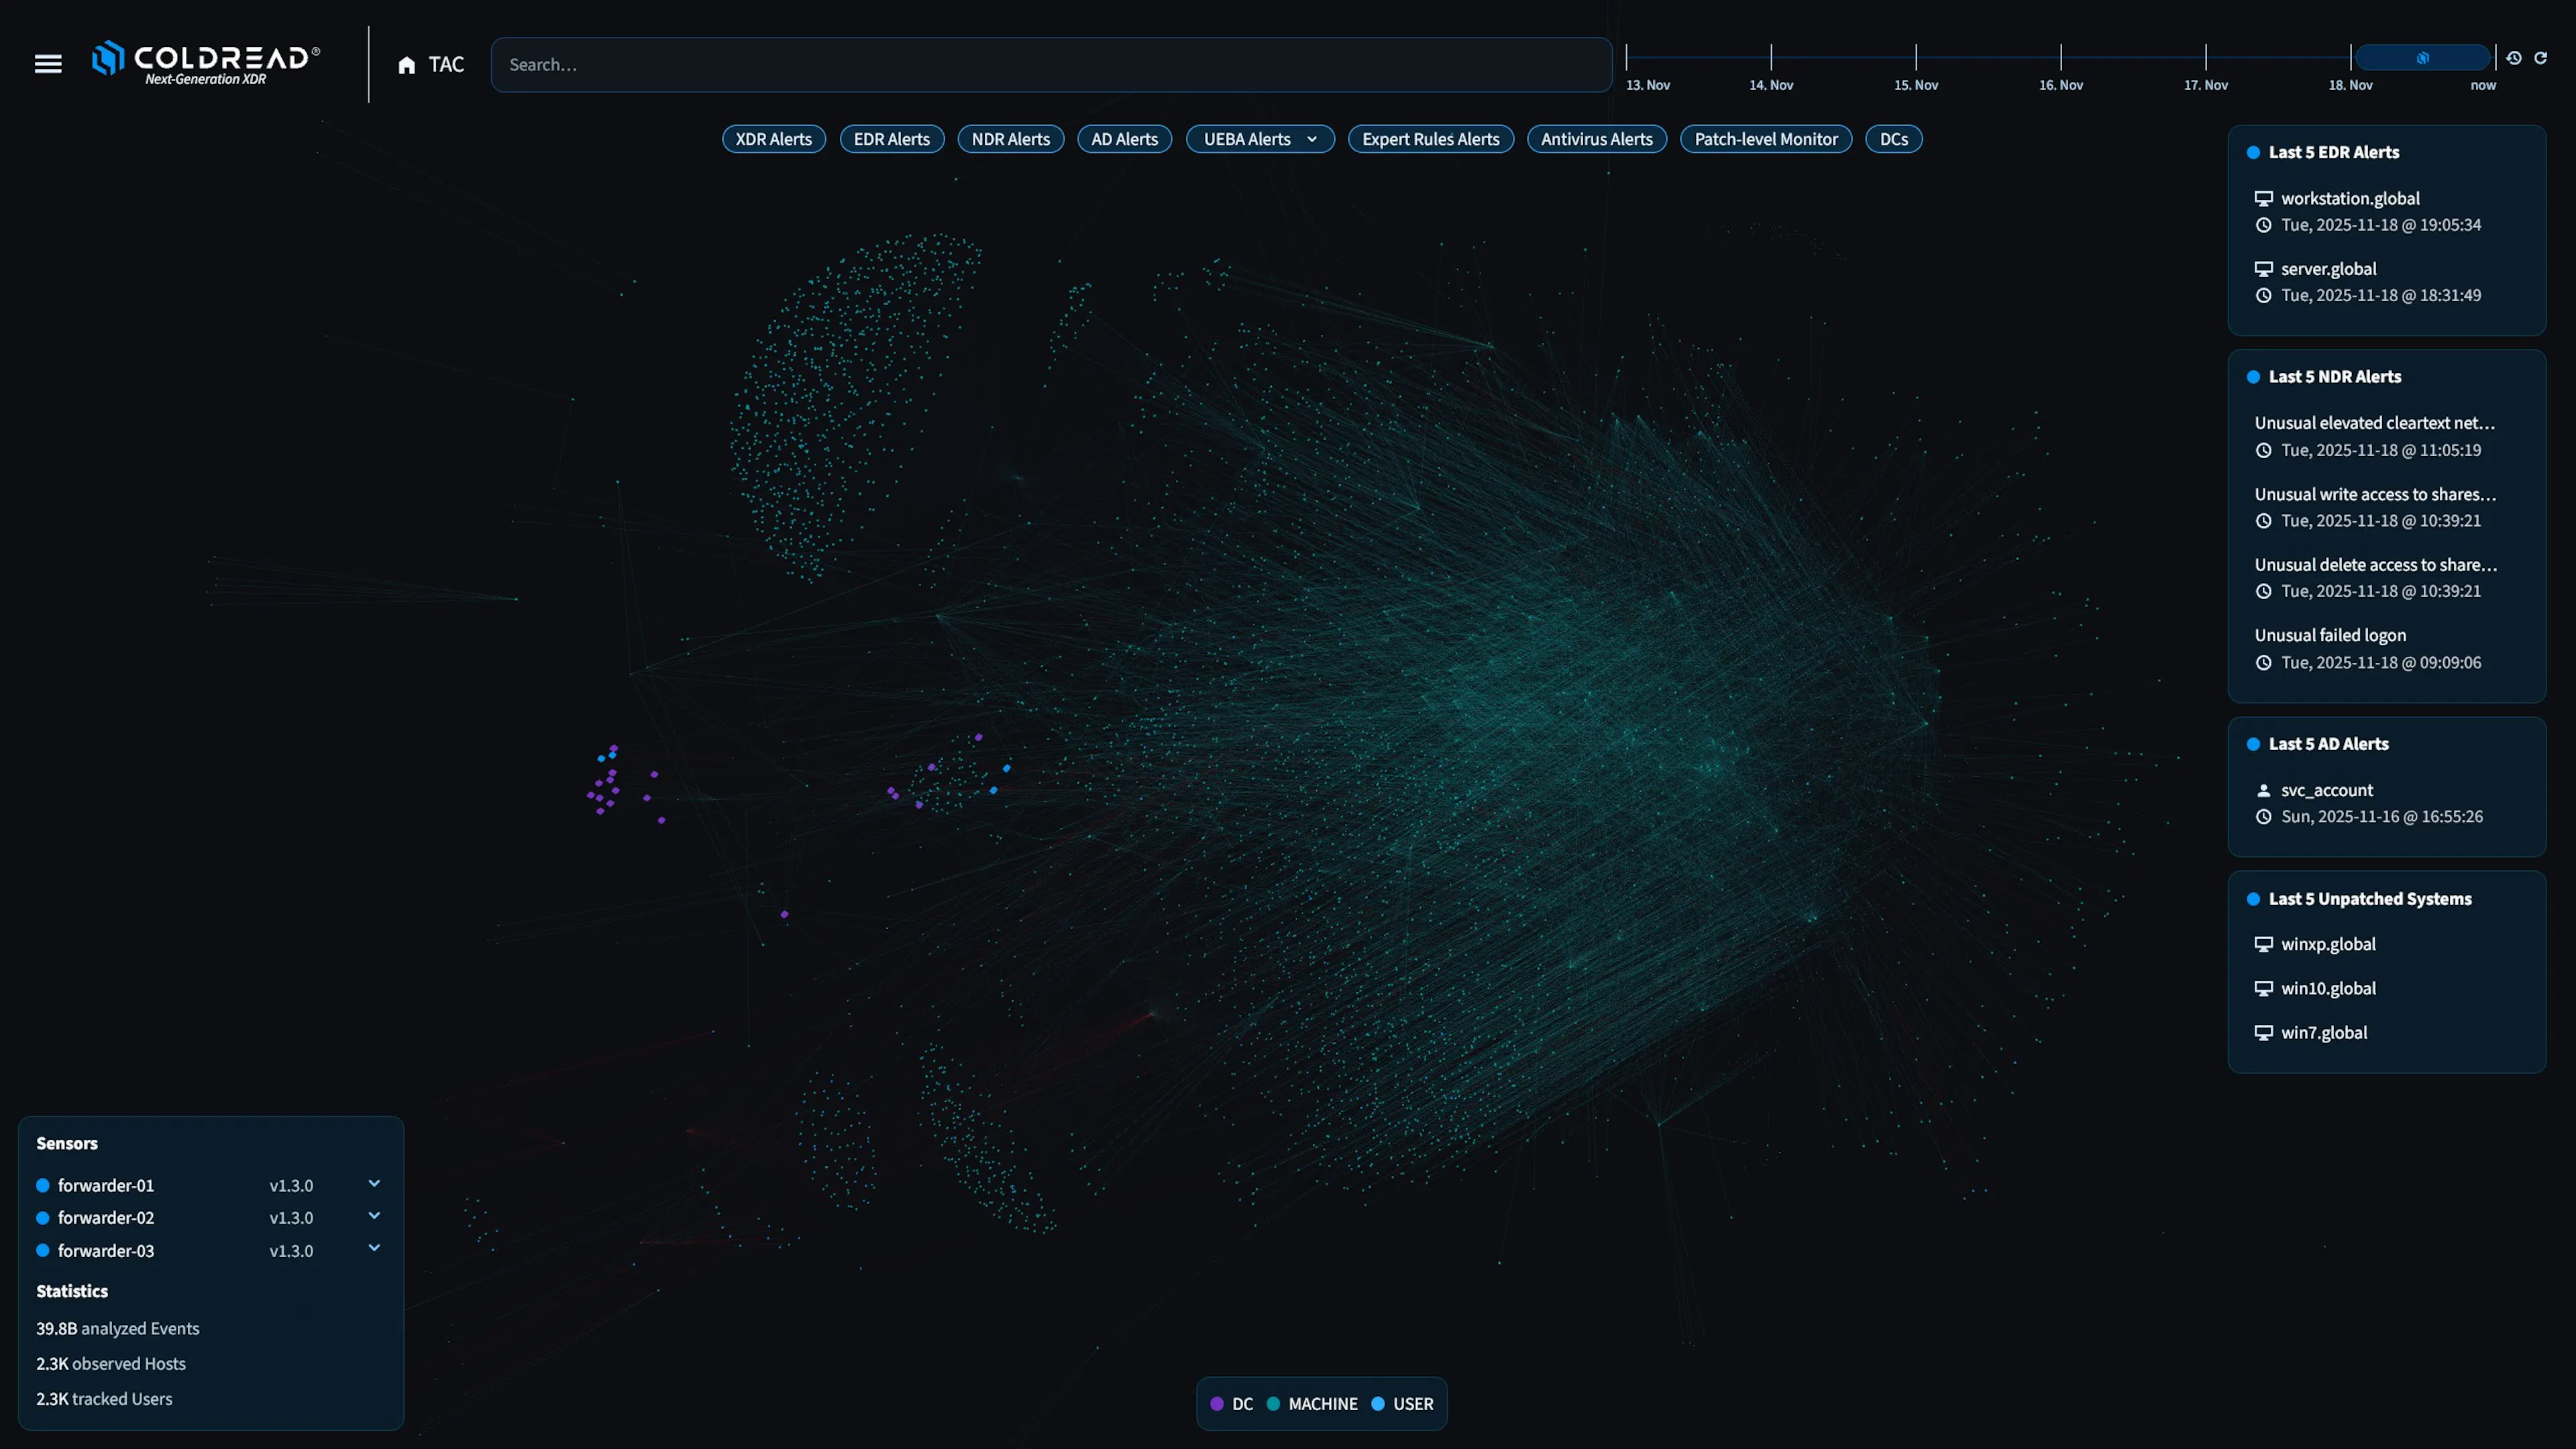Click clock icon beside 19:05:34 timestamp
Image resolution: width=2576 pixels, height=1449 pixels.
[2263, 225]
